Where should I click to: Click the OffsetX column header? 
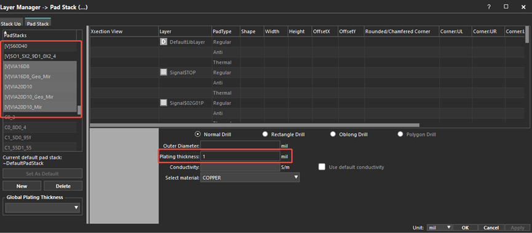tap(325, 31)
